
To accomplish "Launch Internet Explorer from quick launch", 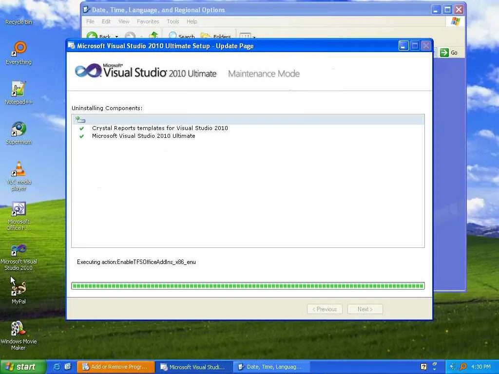I will pyautogui.click(x=57, y=367).
